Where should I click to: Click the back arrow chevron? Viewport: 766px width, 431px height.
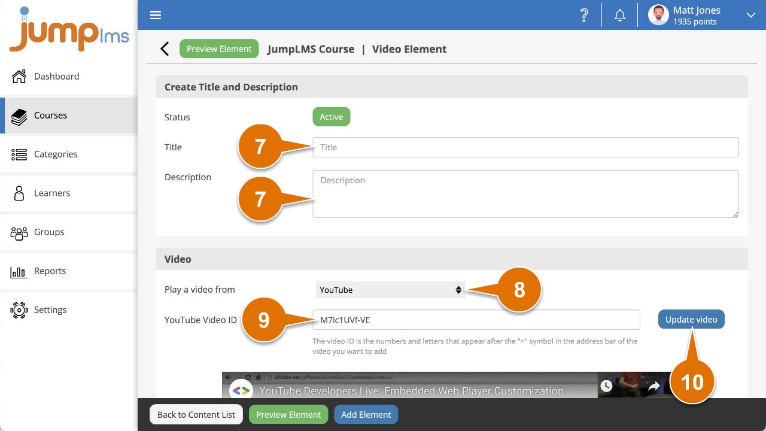coord(165,49)
